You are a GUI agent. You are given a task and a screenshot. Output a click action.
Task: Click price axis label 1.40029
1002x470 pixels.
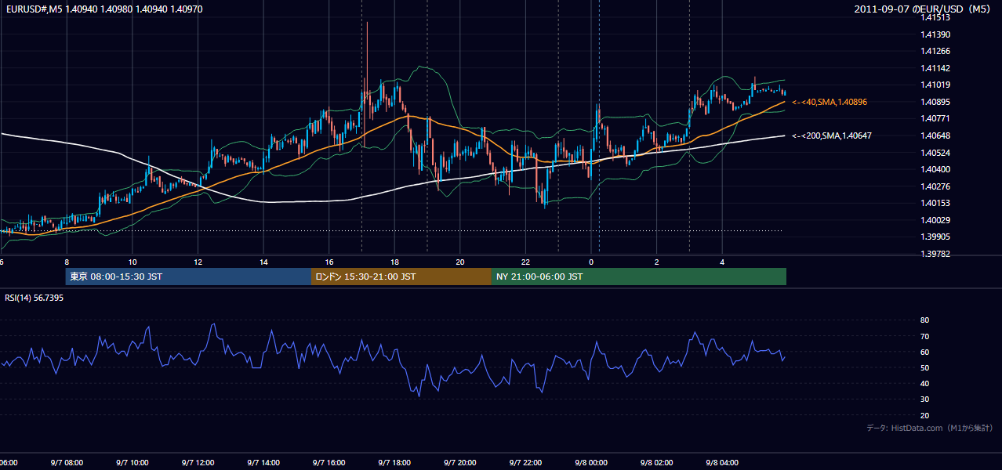[x=935, y=219]
